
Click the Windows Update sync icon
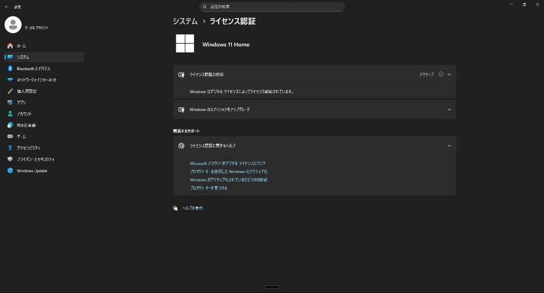tap(10, 170)
